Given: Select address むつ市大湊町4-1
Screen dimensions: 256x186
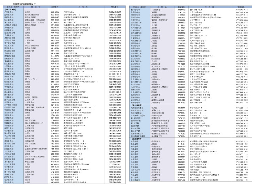Looking at the screenshot, I should (x=197, y=108).
